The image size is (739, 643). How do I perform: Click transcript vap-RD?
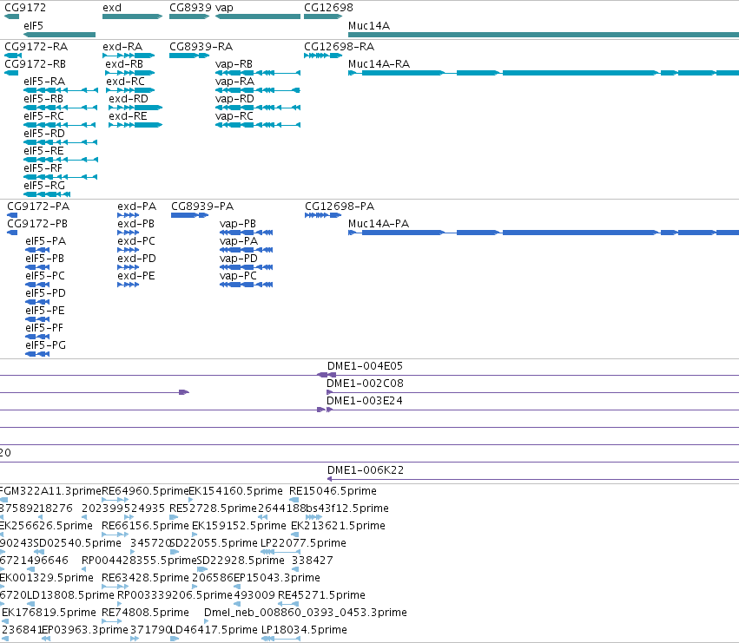coord(258,108)
